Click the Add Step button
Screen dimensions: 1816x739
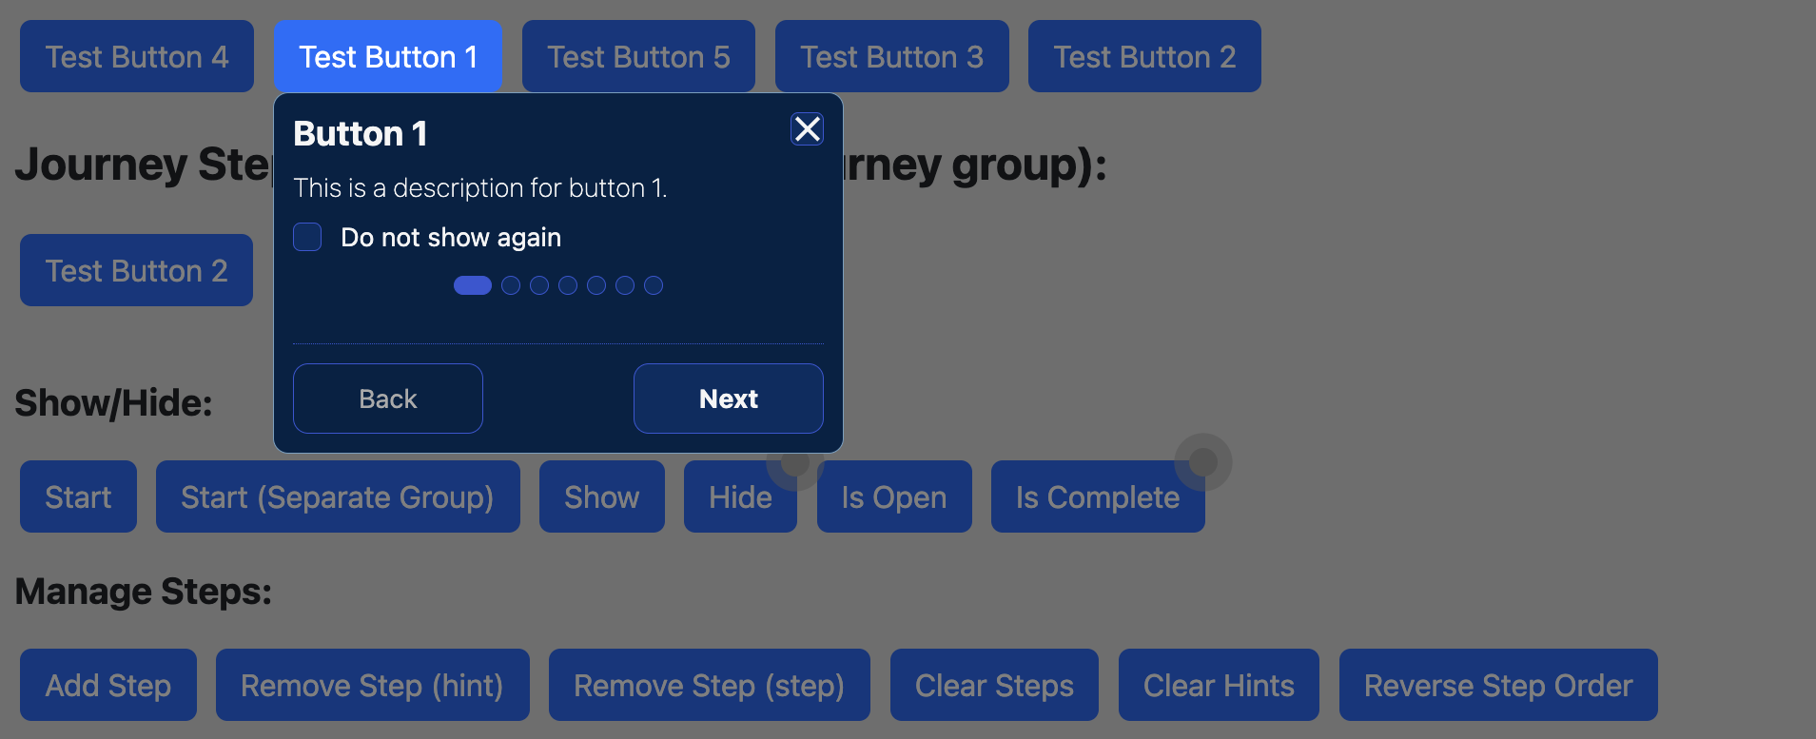(108, 685)
